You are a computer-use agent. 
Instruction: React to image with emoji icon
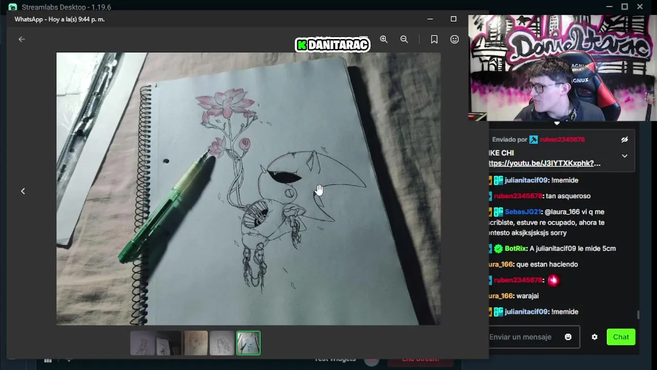(454, 39)
